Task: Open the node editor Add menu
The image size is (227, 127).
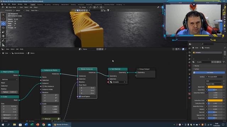Action: pos(17,49)
